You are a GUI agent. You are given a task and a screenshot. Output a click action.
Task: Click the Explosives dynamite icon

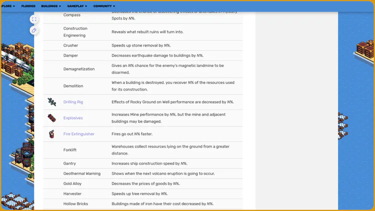[51, 118]
